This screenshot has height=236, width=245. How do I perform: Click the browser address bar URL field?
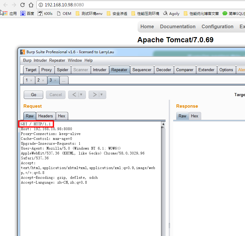pyautogui.click(x=141, y=5)
